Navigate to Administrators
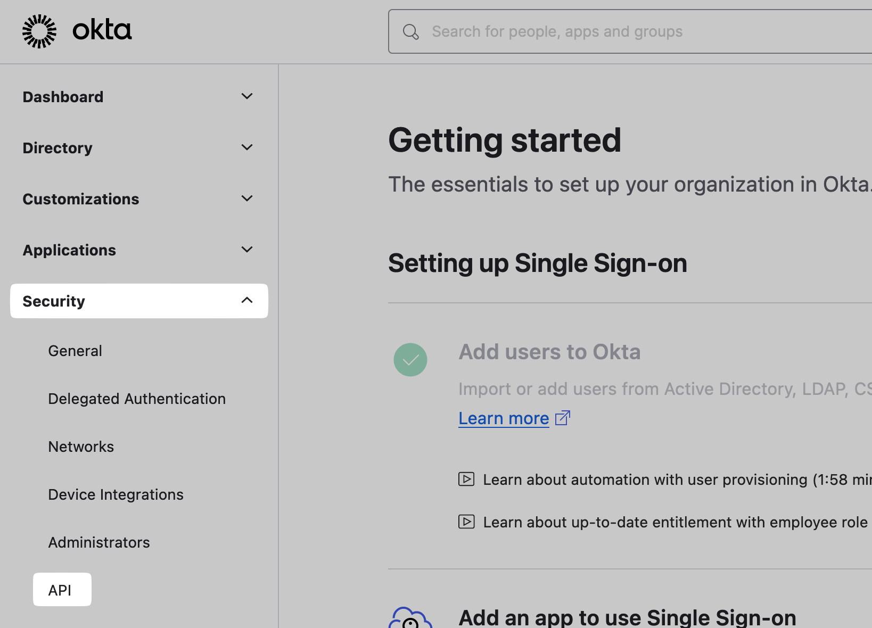 [99, 542]
